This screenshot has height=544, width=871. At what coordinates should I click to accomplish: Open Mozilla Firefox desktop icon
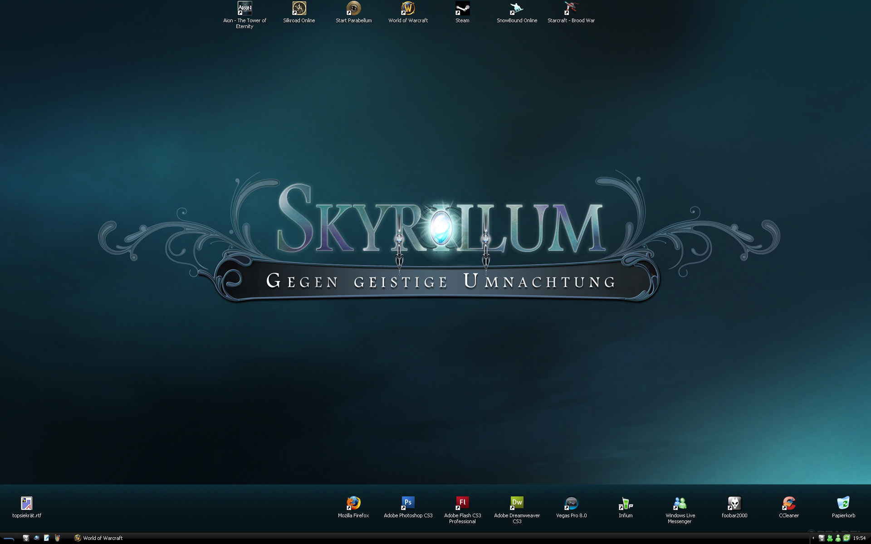[353, 503]
